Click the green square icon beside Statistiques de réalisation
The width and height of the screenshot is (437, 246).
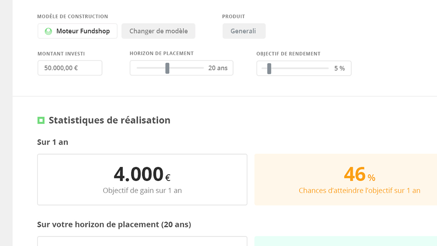[x=41, y=120]
